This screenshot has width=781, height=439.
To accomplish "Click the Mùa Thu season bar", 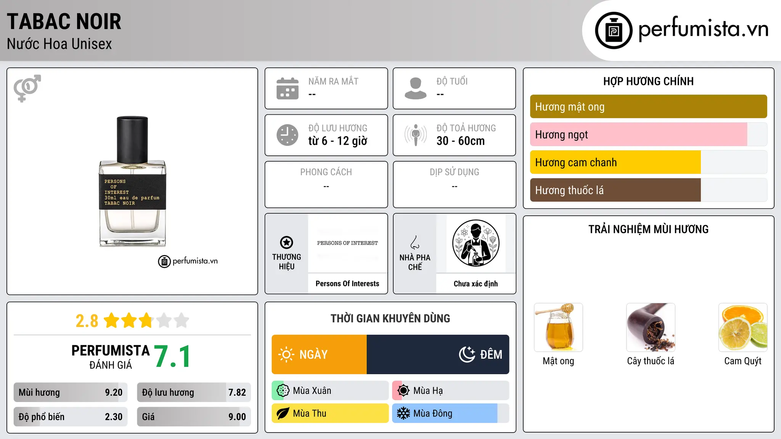I will click(330, 413).
